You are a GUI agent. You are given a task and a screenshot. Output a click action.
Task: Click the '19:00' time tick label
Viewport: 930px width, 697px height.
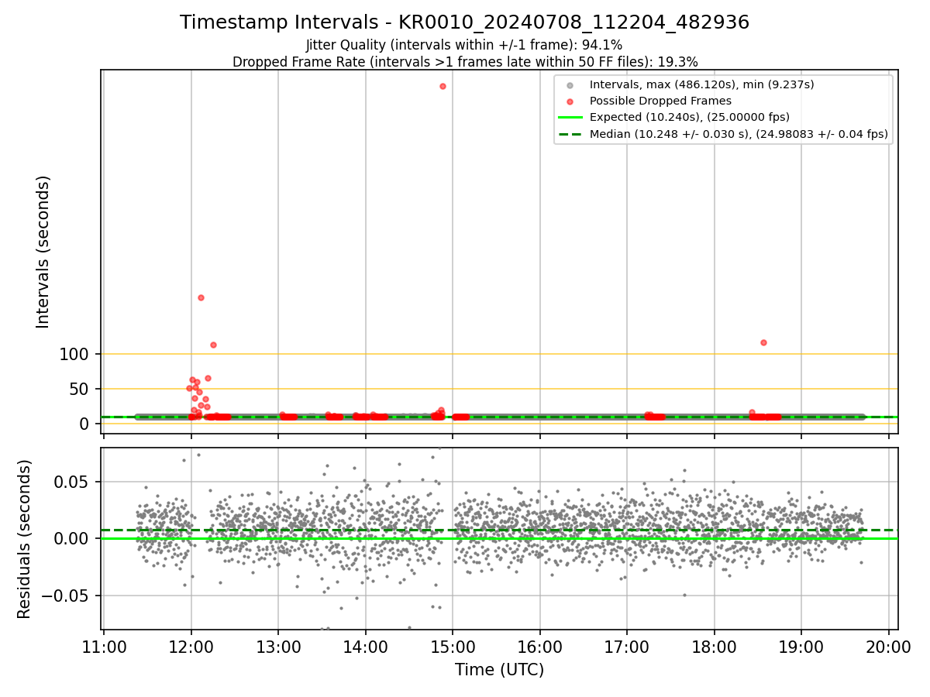point(801,647)
